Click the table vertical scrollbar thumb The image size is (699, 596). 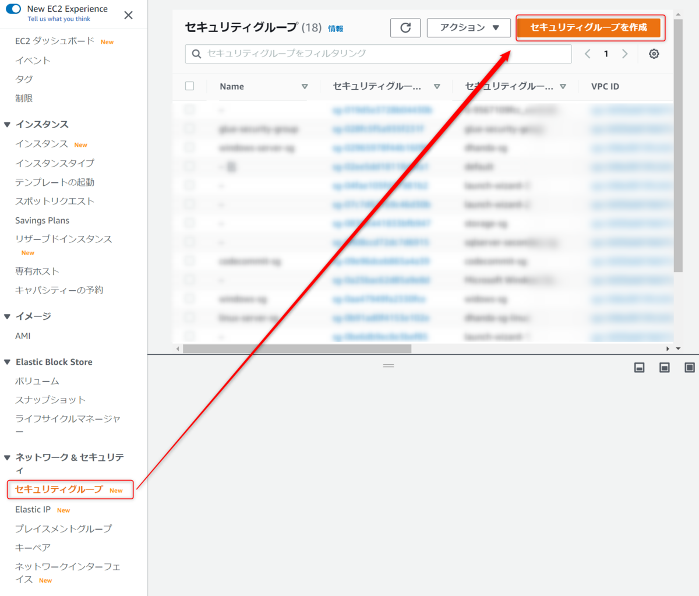[678, 146]
